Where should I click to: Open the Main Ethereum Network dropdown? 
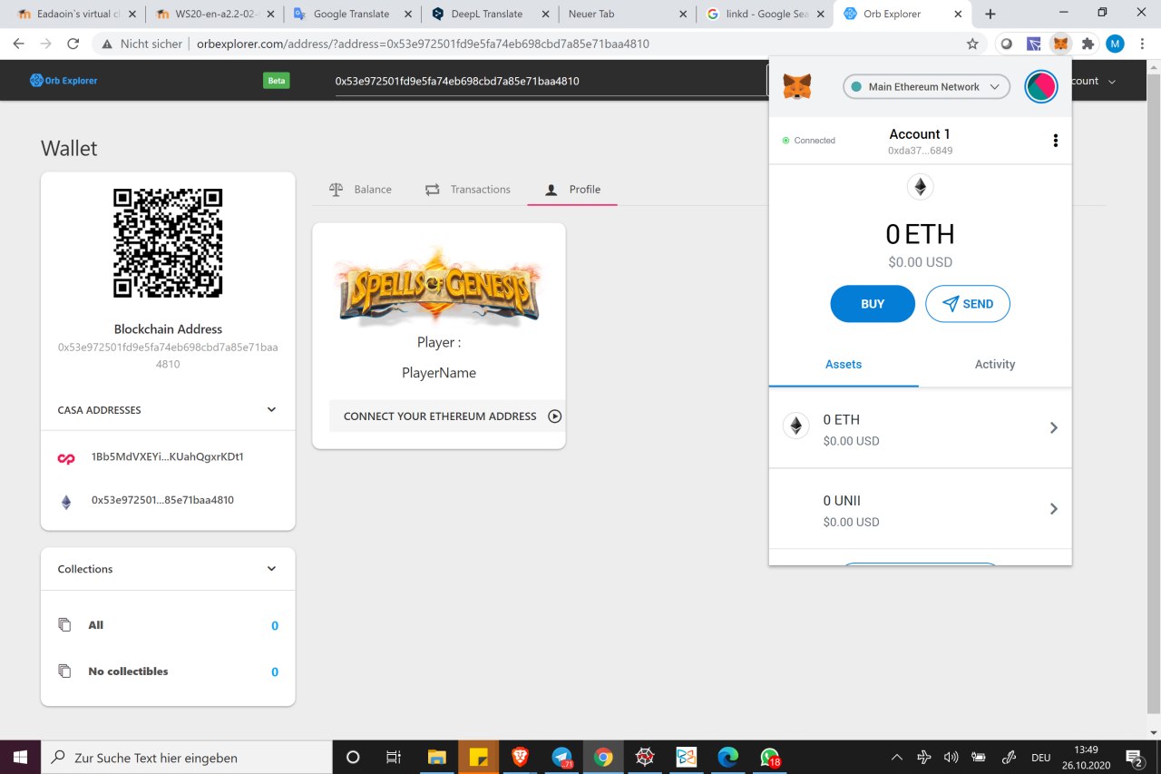[926, 87]
